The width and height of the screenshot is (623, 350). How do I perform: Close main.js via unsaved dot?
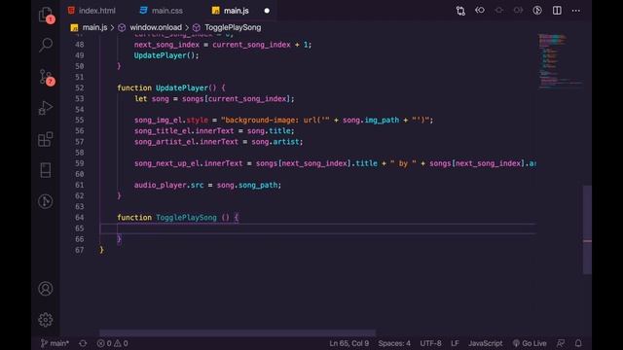tap(267, 11)
